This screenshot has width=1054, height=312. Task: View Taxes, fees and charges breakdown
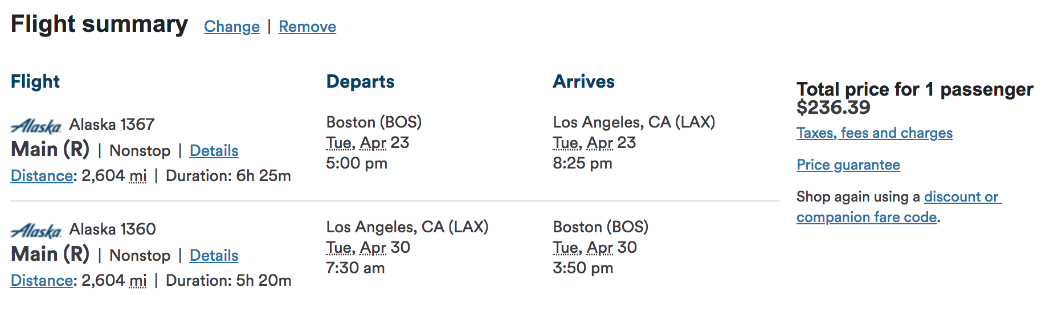[x=874, y=133]
